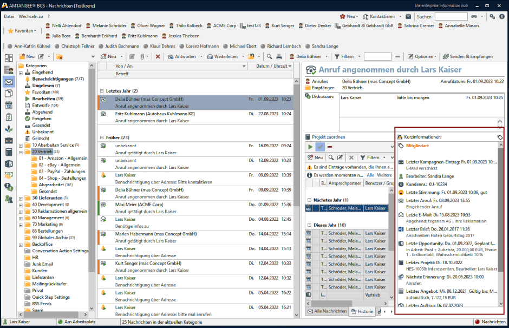Viewport: 509px width, 328px height.
Task: Toggle the checkmark button in project toolbar
Action: [x=320, y=147]
